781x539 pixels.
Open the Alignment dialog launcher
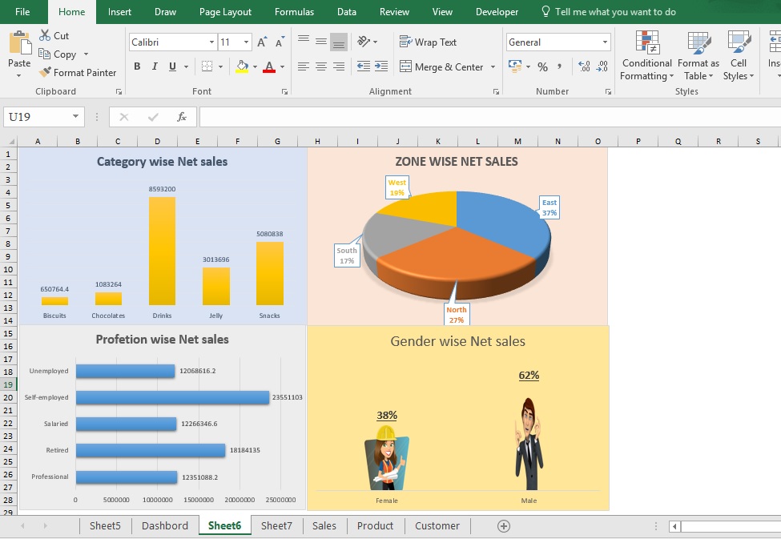tap(496, 91)
